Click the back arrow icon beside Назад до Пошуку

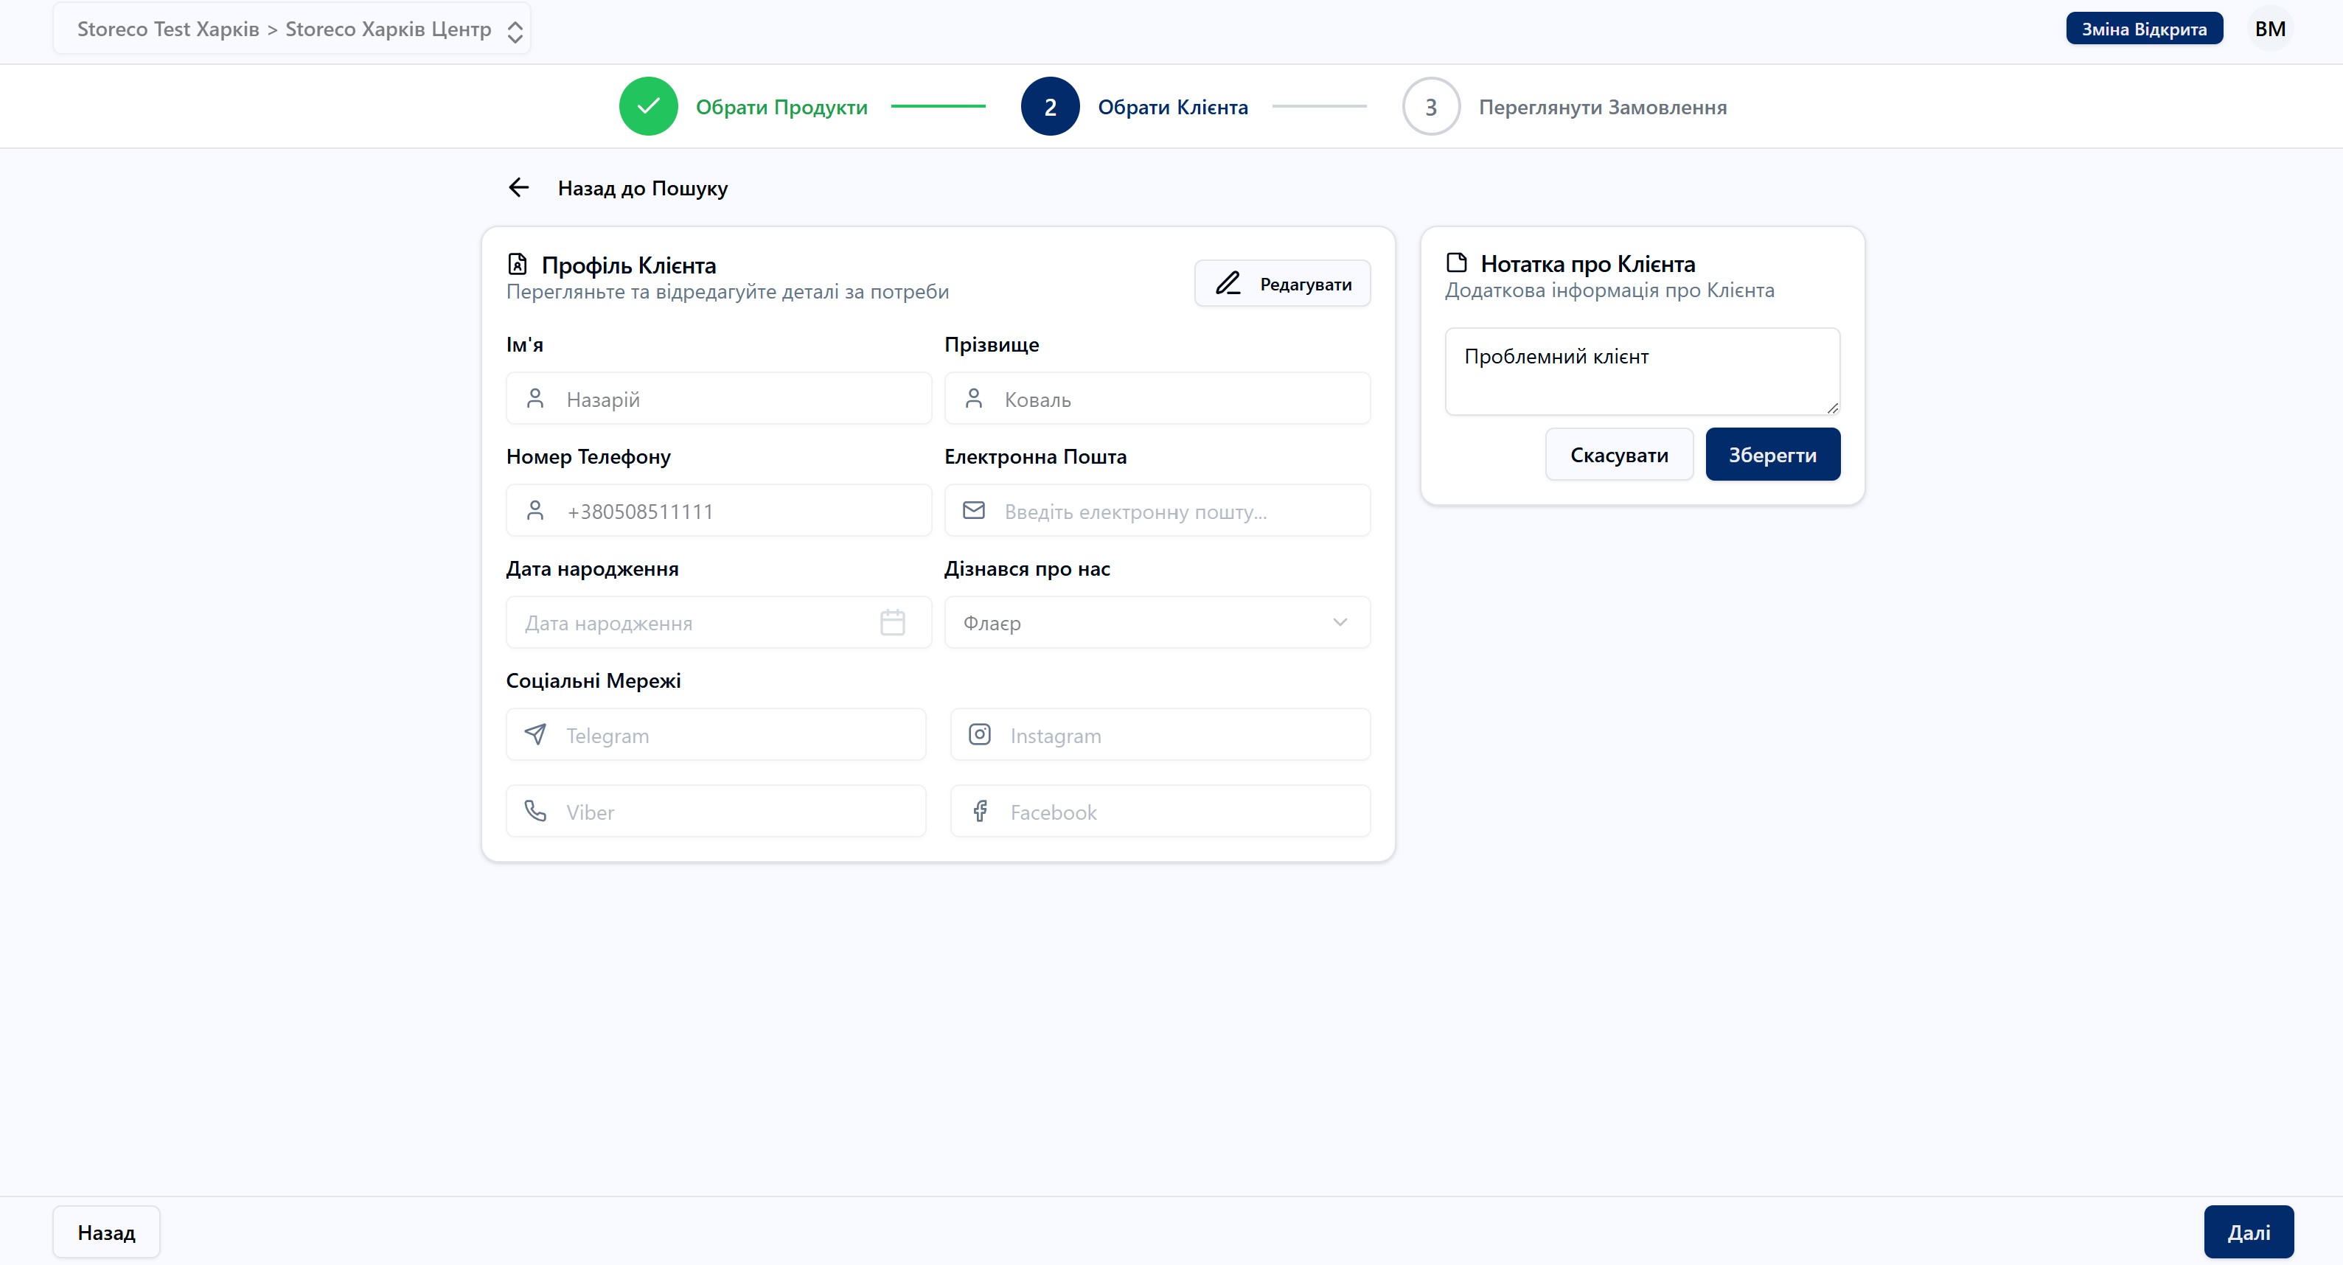pos(518,187)
